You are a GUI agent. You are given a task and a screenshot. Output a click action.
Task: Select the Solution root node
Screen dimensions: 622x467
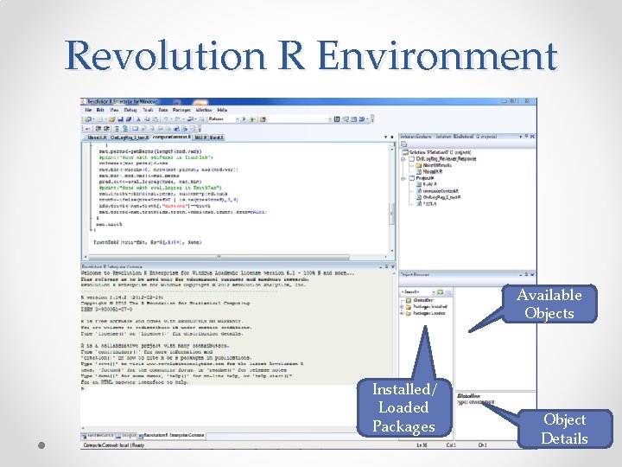tap(436, 152)
